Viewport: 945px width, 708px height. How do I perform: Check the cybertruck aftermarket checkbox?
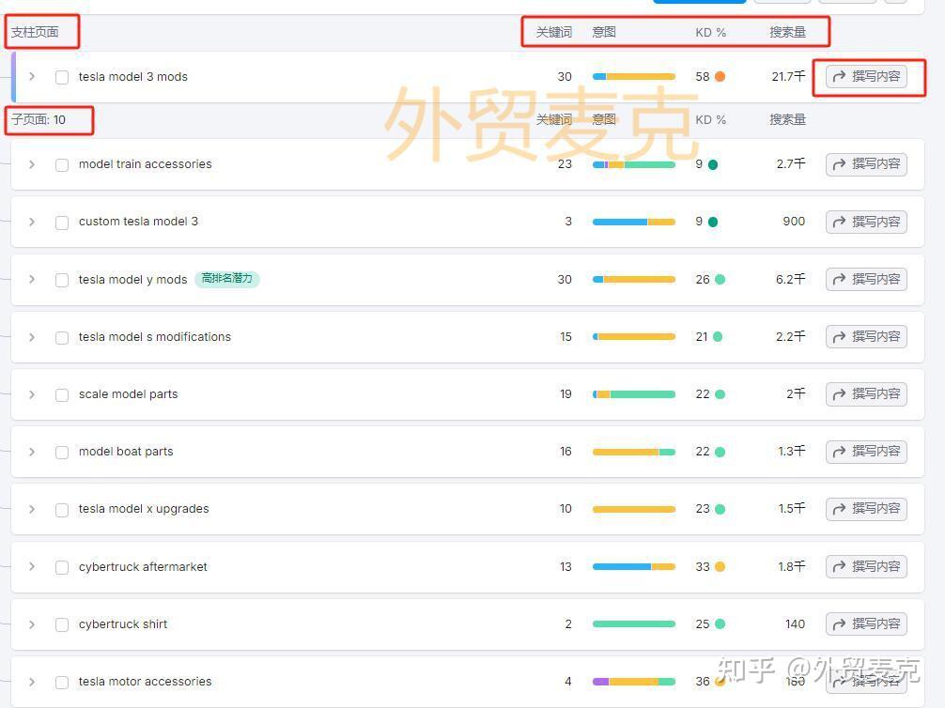[x=61, y=567]
